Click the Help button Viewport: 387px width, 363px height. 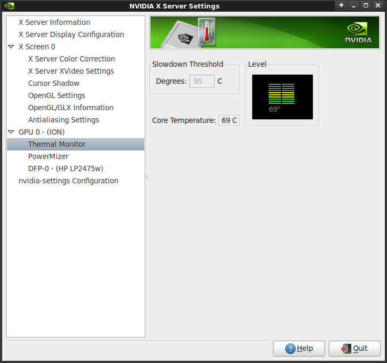coord(298,349)
